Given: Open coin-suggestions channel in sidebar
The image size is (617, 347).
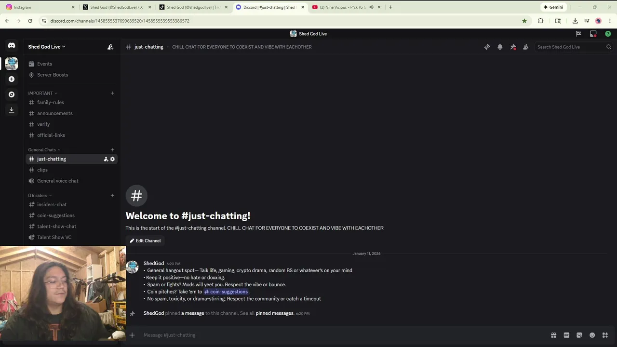Looking at the screenshot, I should pyautogui.click(x=71, y=215).
